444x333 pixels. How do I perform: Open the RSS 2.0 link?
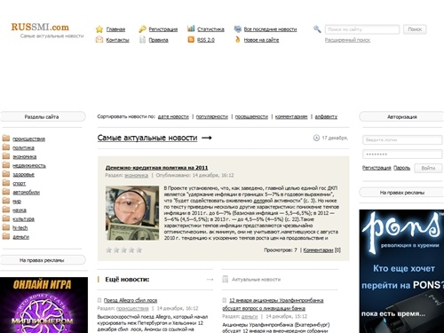[206, 40]
